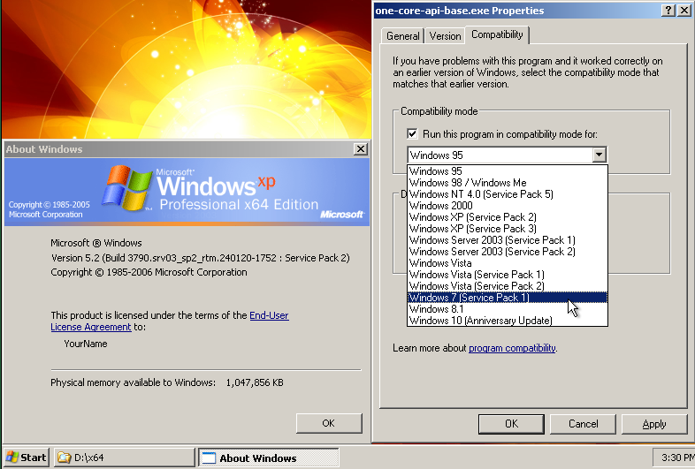The width and height of the screenshot is (695, 469).
Task: Select Windows XP (Service Pack 2)
Action: coord(507,217)
